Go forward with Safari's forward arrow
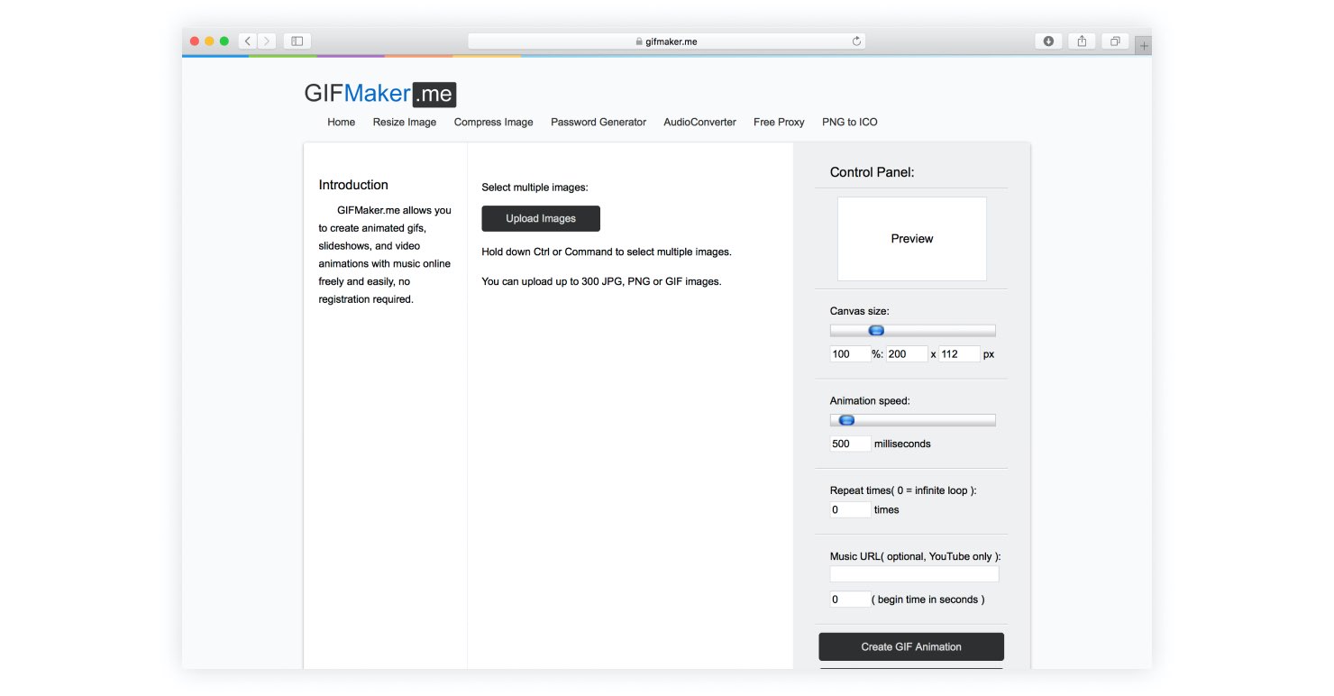Screen dimensions: 1334x696 [x=267, y=41]
